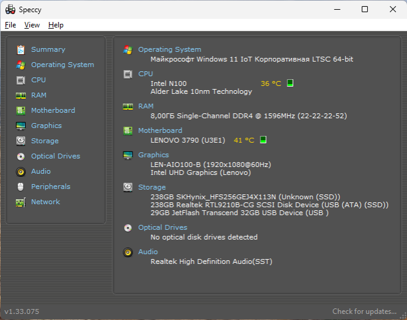The image size is (407, 320).
Task: Click the 36 °C CPU temperature value
Action: tap(271, 84)
